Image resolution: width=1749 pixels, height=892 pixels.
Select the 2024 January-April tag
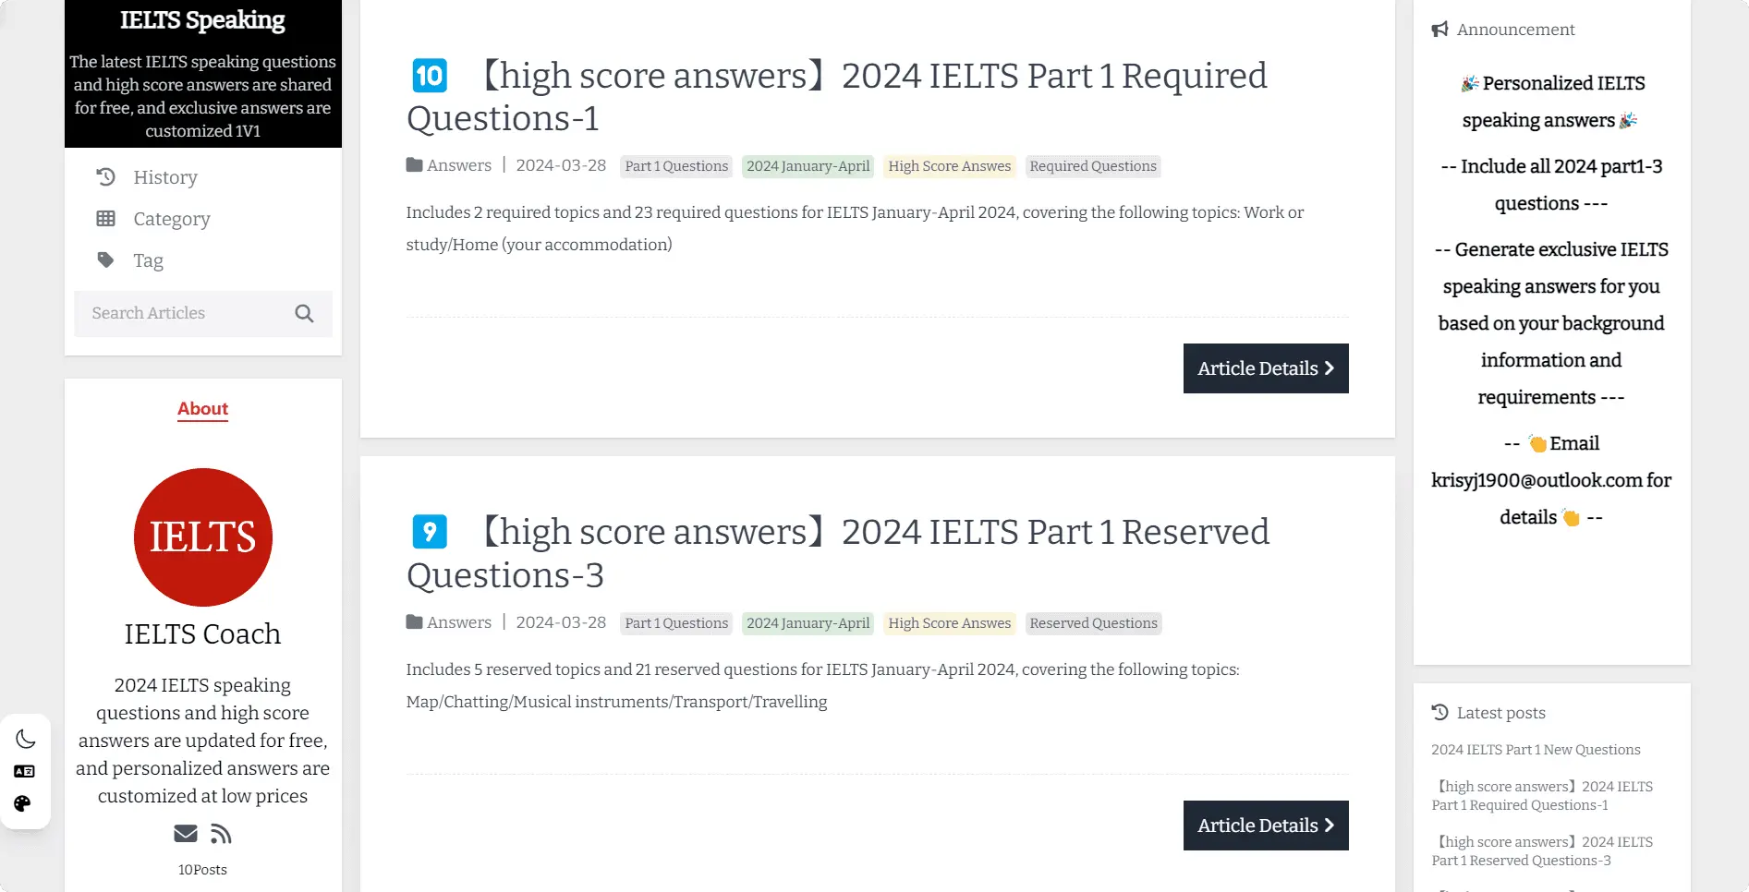(x=808, y=166)
